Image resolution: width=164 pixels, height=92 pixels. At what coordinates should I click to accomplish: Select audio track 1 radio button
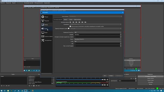coord(70,22)
